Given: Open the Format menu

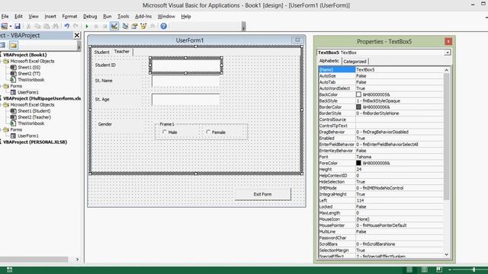Looking at the screenshot, I should 69,17.
